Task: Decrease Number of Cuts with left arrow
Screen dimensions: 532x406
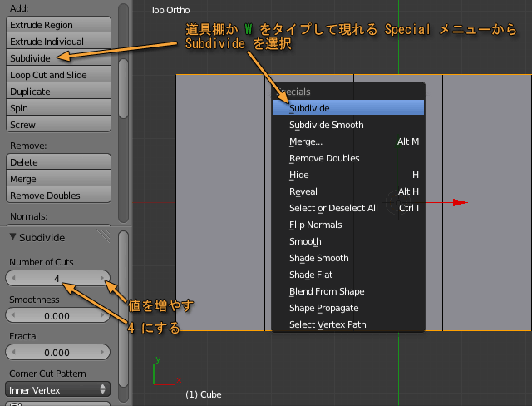Action: pos(12,278)
